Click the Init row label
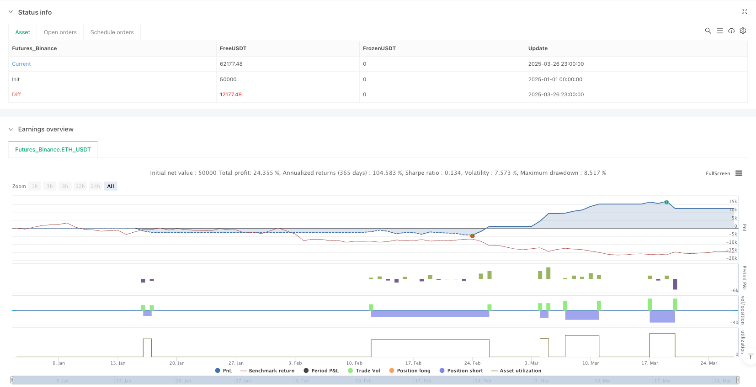Image resolution: width=756 pixels, height=387 pixels. pos(16,79)
